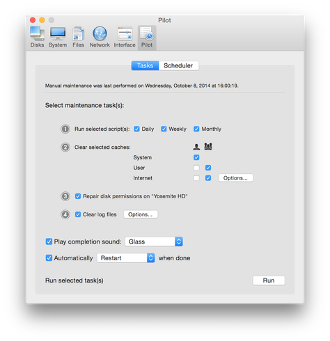
Task: Enable the User cache single-user checkbox
Action: 196,168
